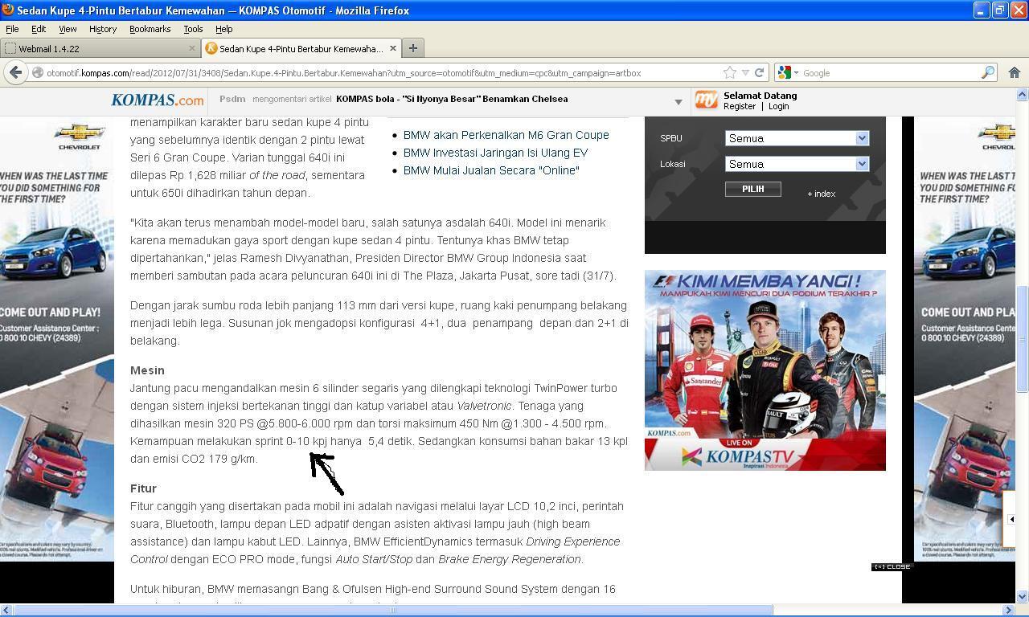Click the search magnifier icon
The width and height of the screenshot is (1029, 617).
988,72
